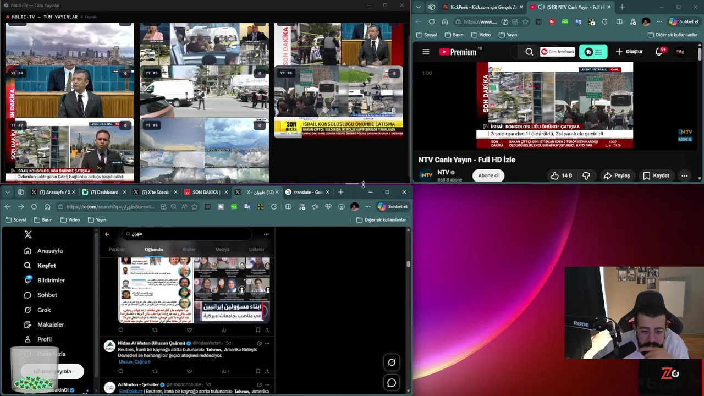The height and width of the screenshot is (396, 704).
Task: Click Kaydet save button under video
Action: click(656, 175)
